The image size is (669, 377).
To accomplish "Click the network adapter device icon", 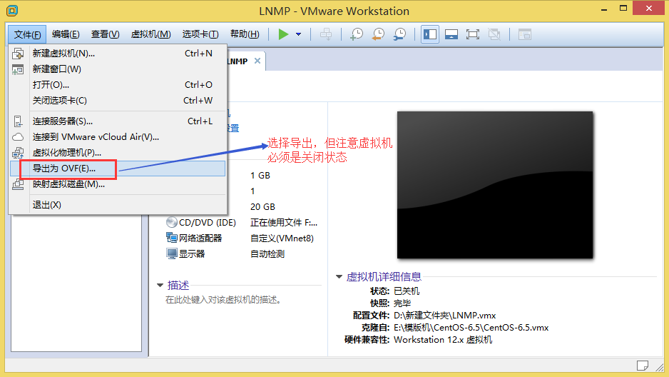I will (x=171, y=238).
